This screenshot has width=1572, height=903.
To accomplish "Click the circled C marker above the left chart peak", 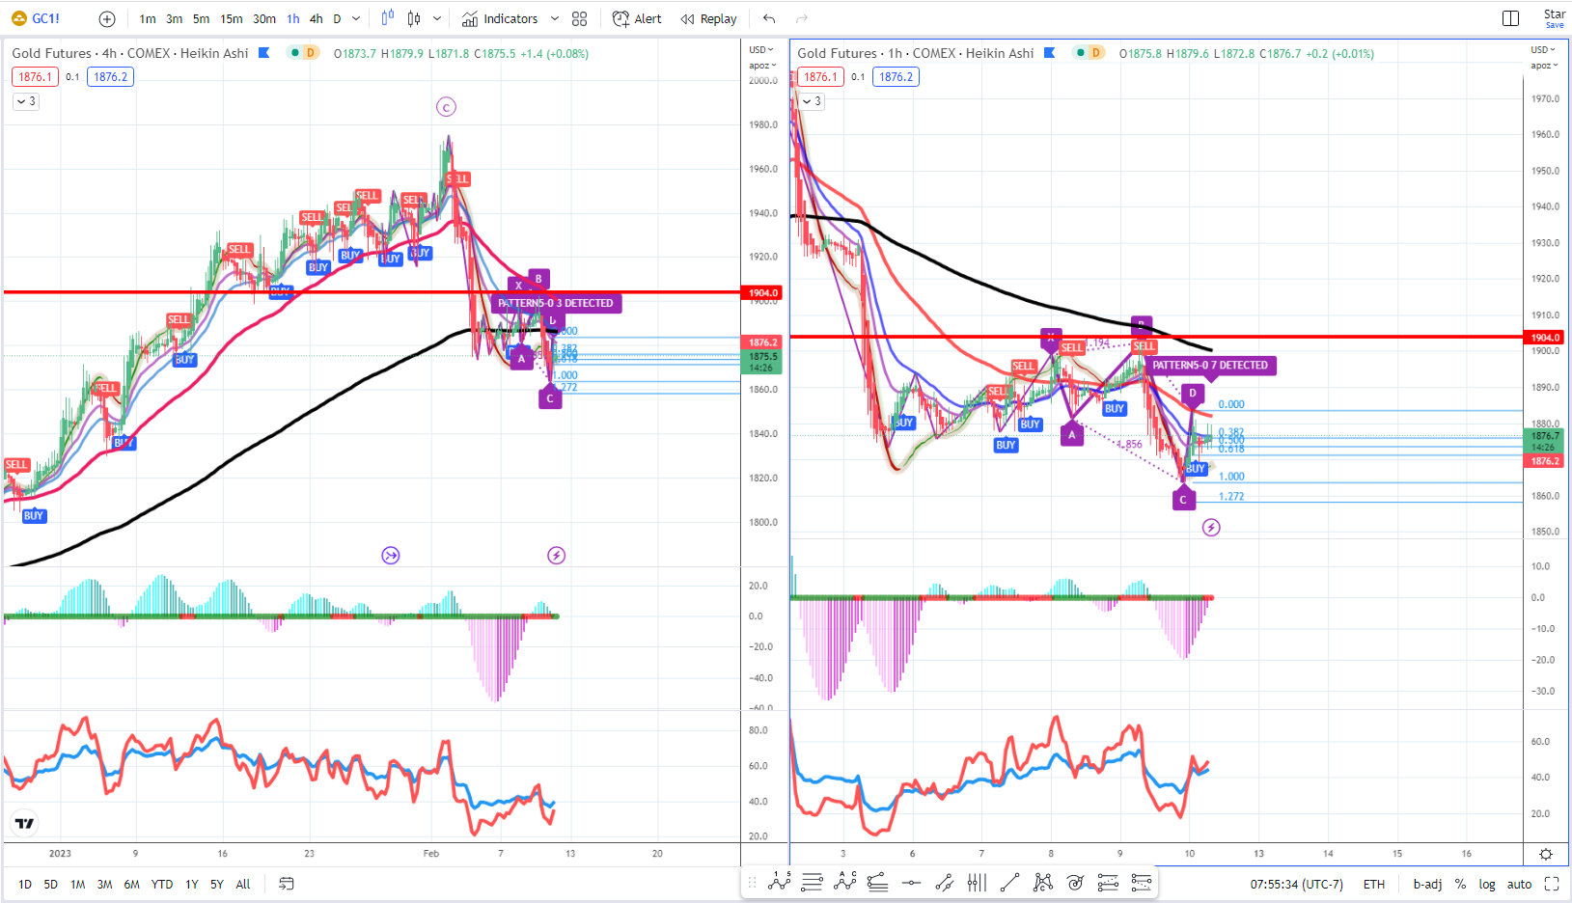I will (x=446, y=107).
